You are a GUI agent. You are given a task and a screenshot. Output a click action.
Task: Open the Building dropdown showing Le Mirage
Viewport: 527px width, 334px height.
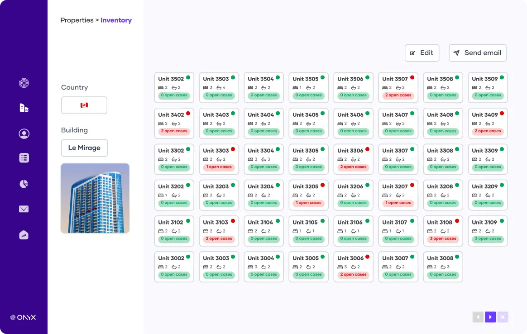click(x=84, y=148)
